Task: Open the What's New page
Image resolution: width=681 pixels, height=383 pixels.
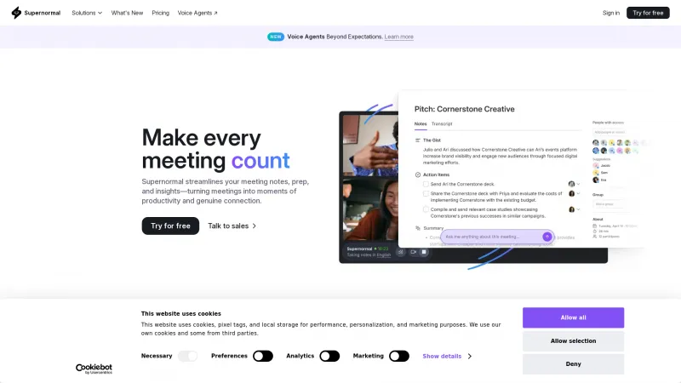Action: coord(127,13)
